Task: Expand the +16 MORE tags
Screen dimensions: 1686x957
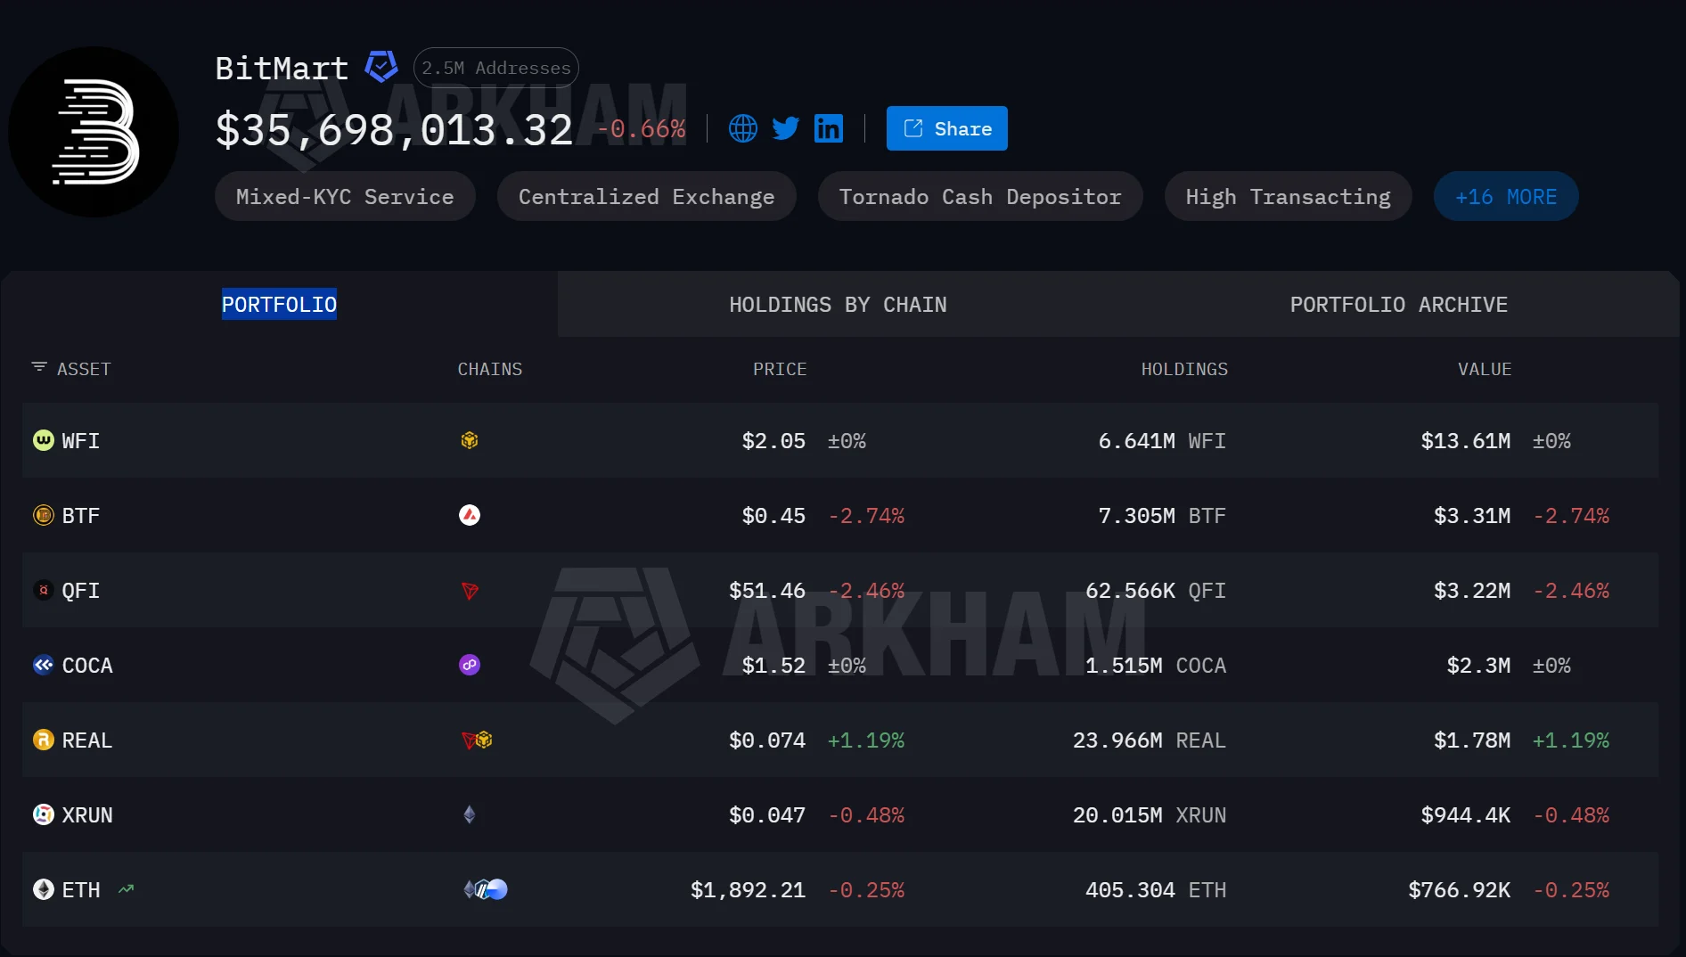Action: (1506, 196)
